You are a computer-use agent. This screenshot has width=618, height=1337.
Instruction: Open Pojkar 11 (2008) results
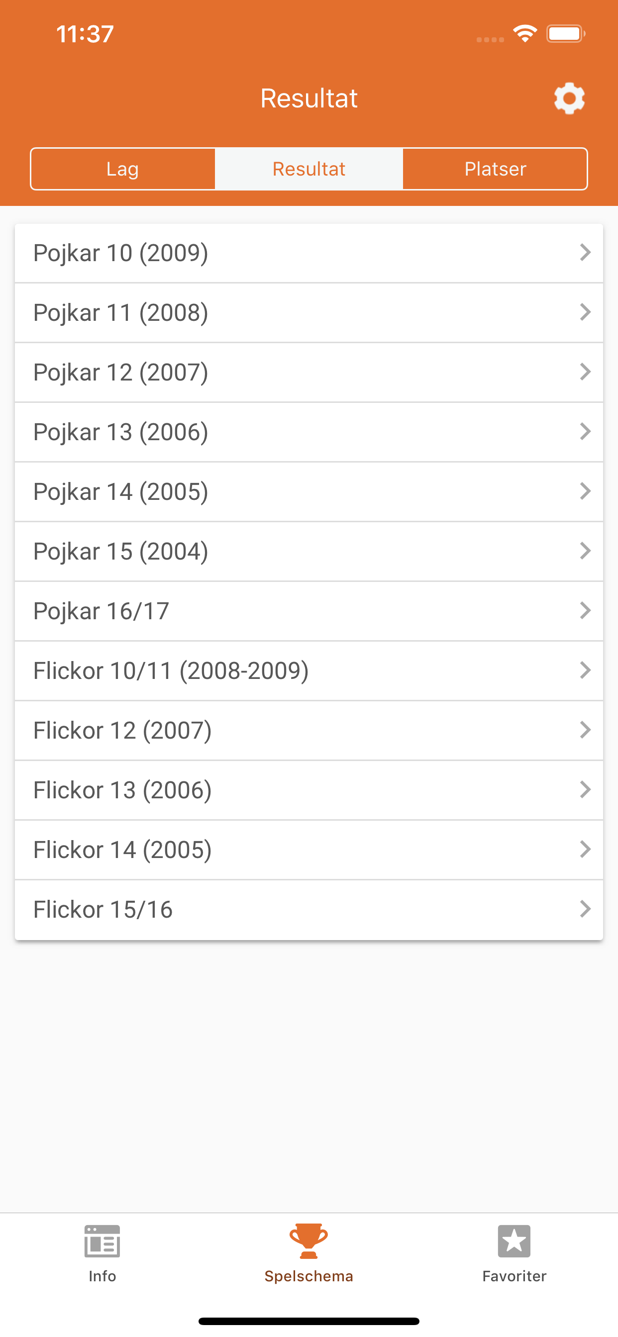(309, 312)
